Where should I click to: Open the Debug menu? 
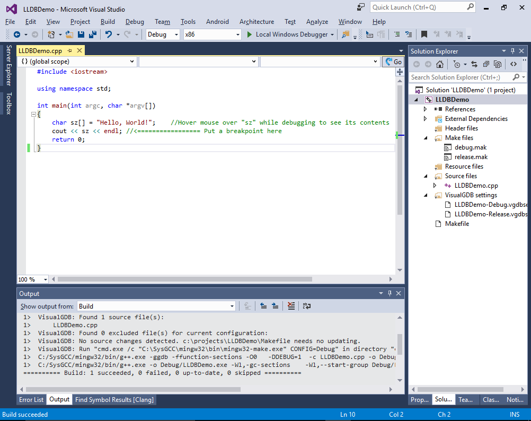pyautogui.click(x=135, y=22)
